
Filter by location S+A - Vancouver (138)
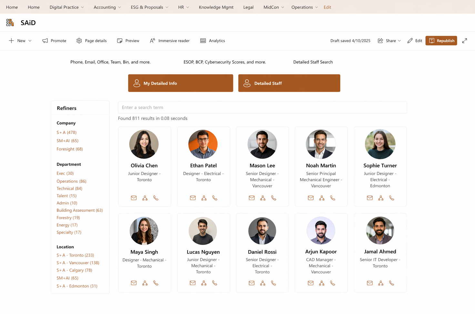tap(78, 263)
